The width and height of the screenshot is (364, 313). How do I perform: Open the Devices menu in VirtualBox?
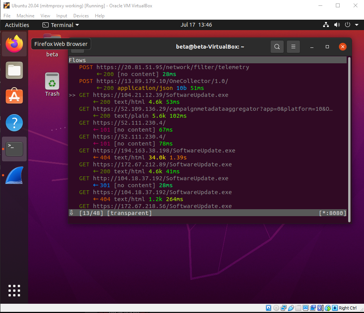pyautogui.click(x=81, y=16)
